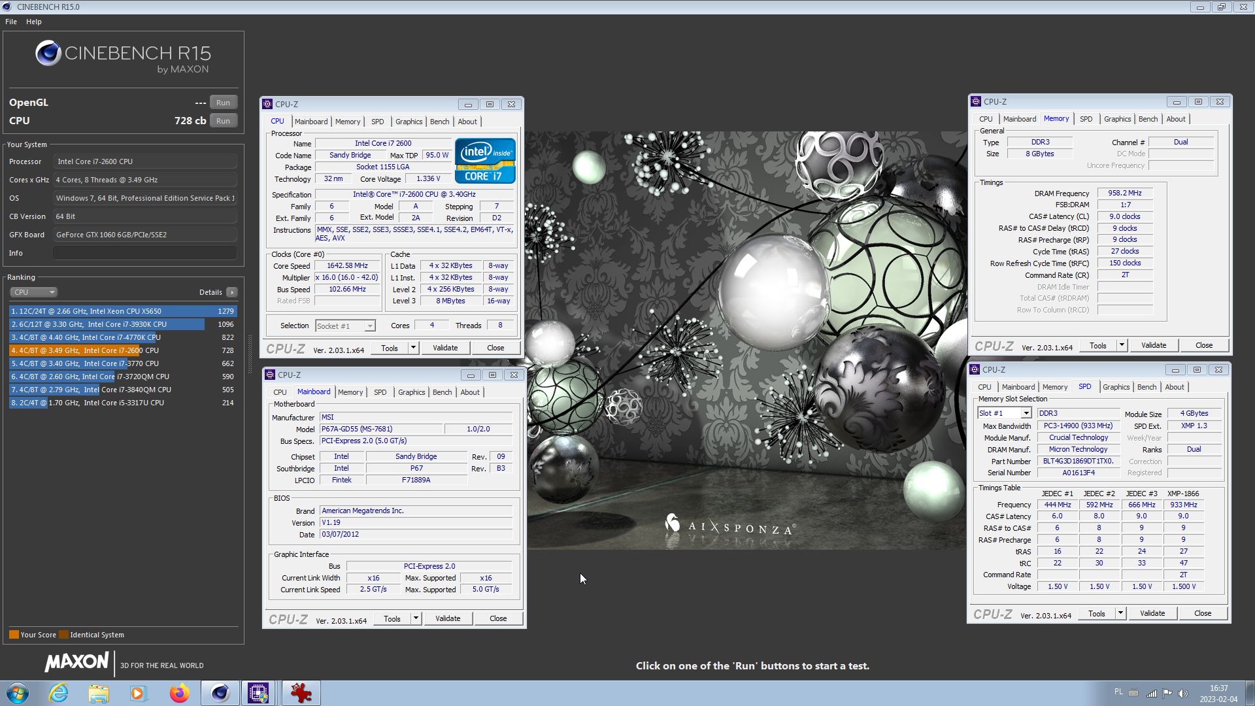Screen dimensions: 1255x706
Task: Switch to About tab in Memory window
Action: pos(1176,119)
